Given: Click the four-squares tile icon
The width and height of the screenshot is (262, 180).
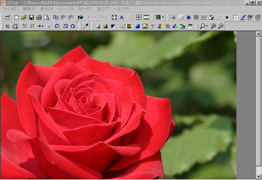Looking at the screenshot, I should pyautogui.click(x=139, y=17).
